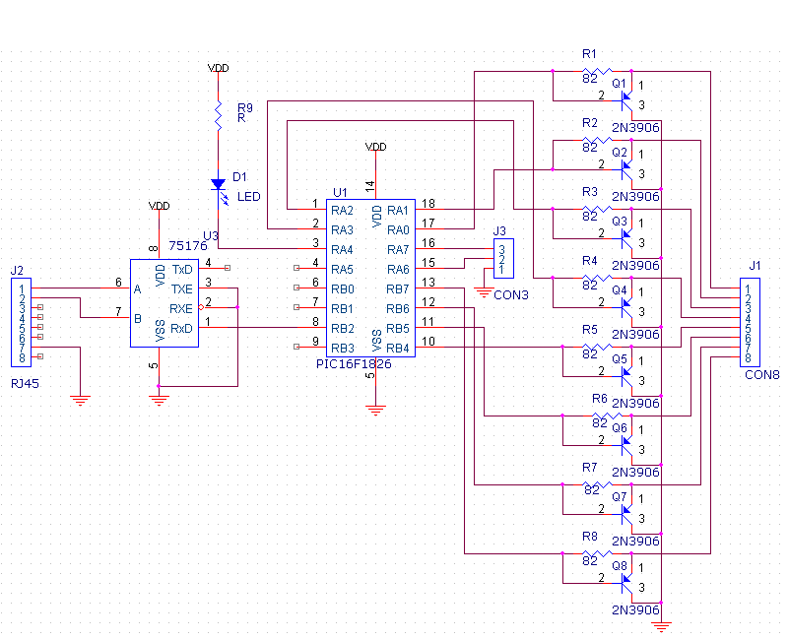Click the ground symbol under 75176 VSS
Screen dimensions: 788x640
[159, 401]
